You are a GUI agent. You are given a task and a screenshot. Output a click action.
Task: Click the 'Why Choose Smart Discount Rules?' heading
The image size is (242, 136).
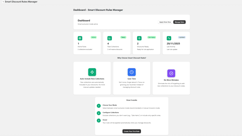click(132, 58)
